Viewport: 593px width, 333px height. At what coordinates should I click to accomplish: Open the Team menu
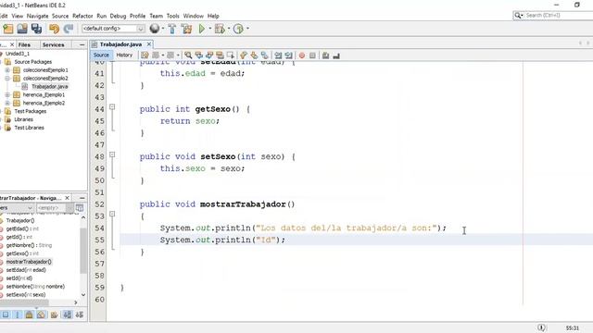click(156, 16)
